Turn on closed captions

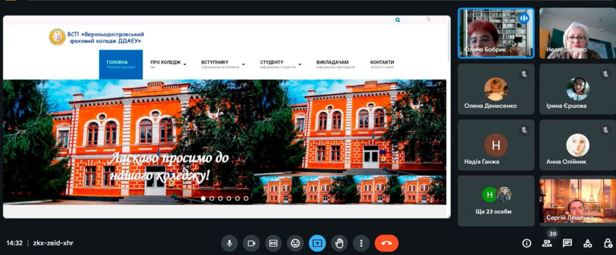click(x=273, y=243)
